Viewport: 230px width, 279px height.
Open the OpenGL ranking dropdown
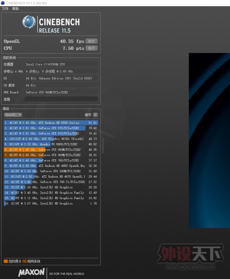13,115
